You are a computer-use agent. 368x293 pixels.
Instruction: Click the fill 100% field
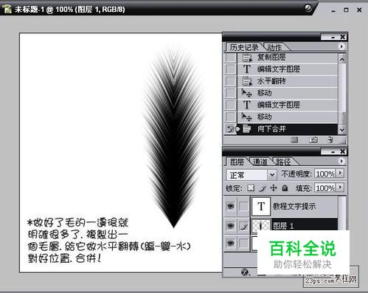324,188
